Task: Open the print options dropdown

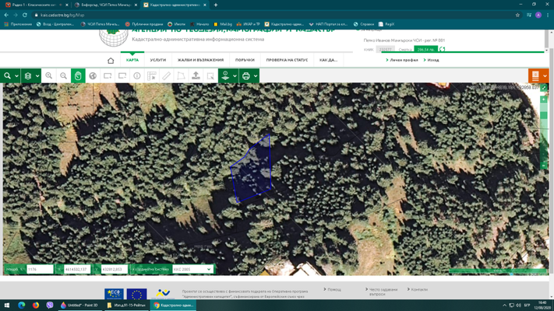Action: click(x=249, y=76)
